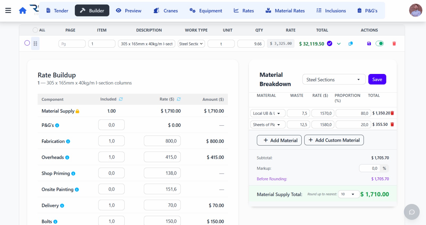Click the Fabrication rate input field
This screenshot has width=426, height=225.
pos(162,141)
